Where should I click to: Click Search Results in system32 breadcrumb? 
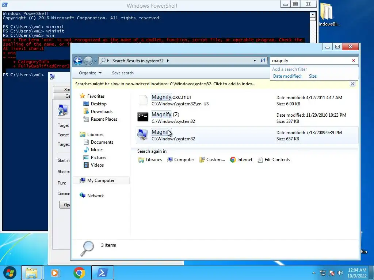click(138, 61)
